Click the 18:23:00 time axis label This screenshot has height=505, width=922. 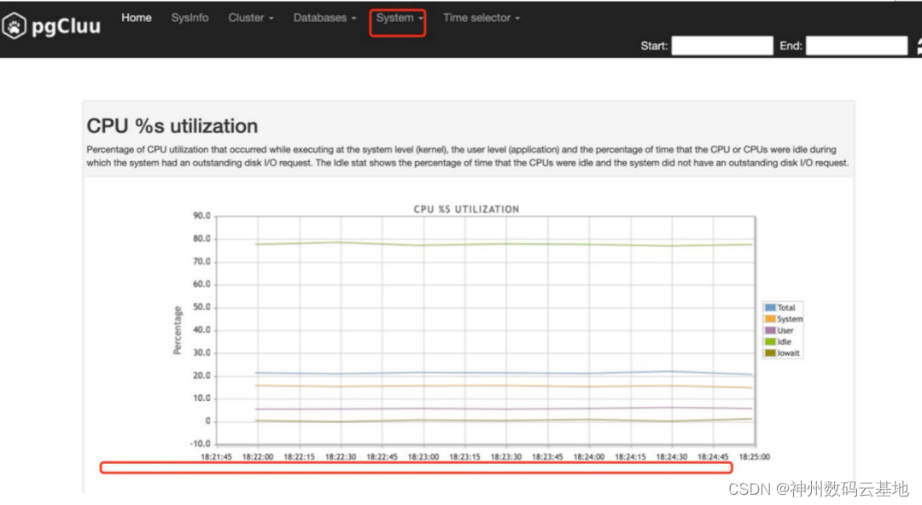(x=423, y=456)
